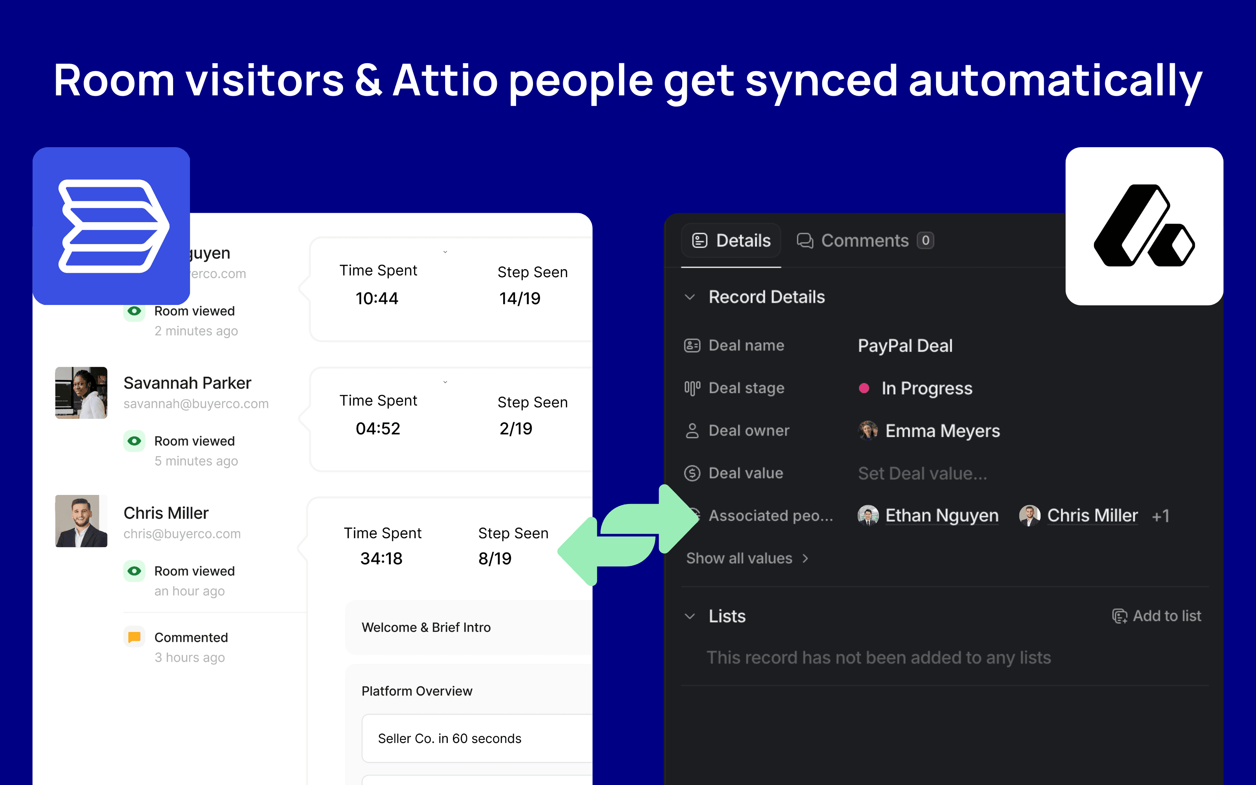Screen dimensions: 1256x785
Task: Click Chris Miller's Room viewed eye icon
Action: pyautogui.click(x=134, y=571)
